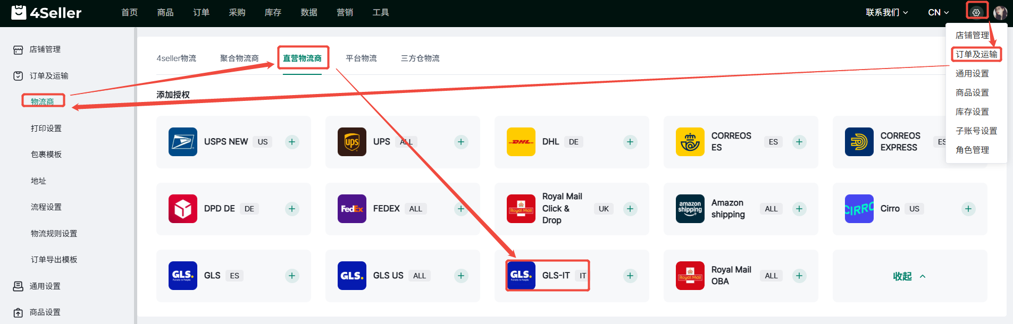Add authorization for Amazon shipping
Viewport: 1013px width, 324px height.
point(799,209)
